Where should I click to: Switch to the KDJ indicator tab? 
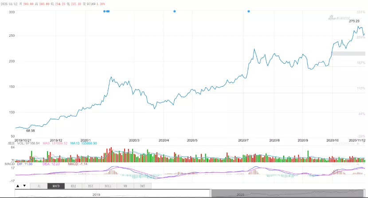[73, 186]
